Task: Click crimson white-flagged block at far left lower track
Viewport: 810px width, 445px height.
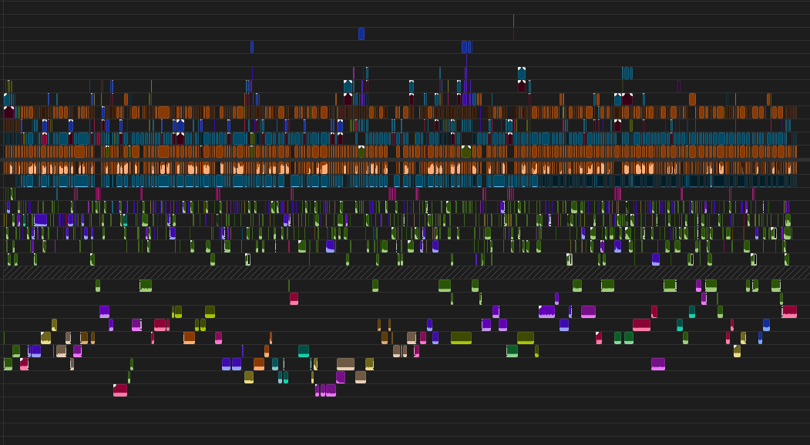Action: click(x=24, y=364)
